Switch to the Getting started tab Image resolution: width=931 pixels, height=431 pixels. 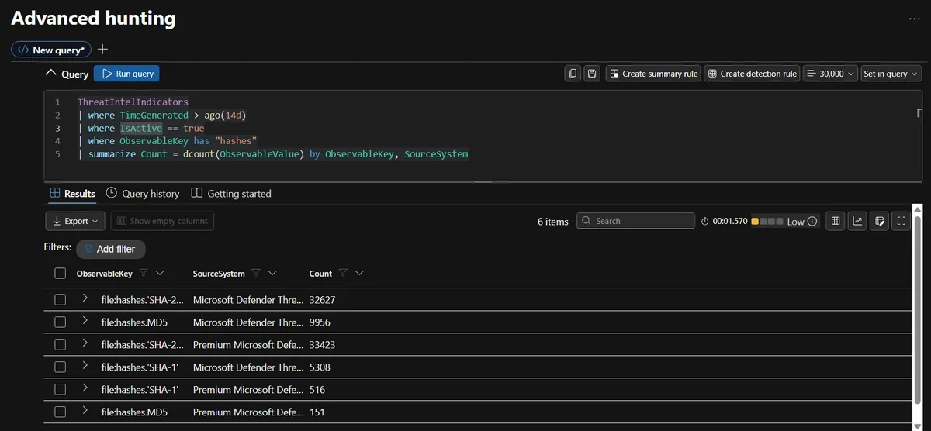[x=231, y=193]
